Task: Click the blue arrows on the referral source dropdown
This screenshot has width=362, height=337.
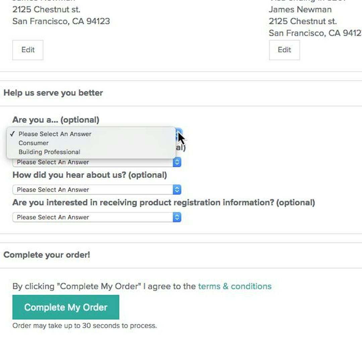Action: [x=177, y=190]
